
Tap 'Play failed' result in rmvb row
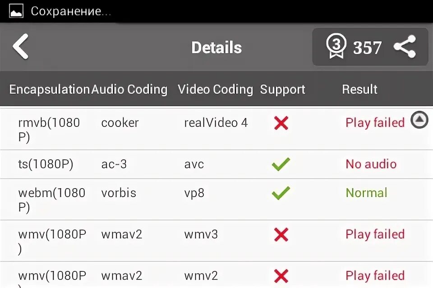[x=375, y=122]
